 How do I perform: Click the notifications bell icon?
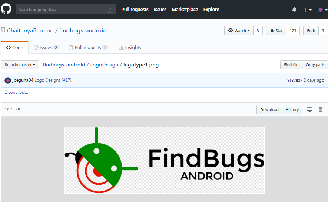click(294, 10)
